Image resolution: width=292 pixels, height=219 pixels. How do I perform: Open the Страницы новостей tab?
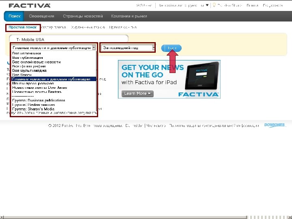(83, 16)
